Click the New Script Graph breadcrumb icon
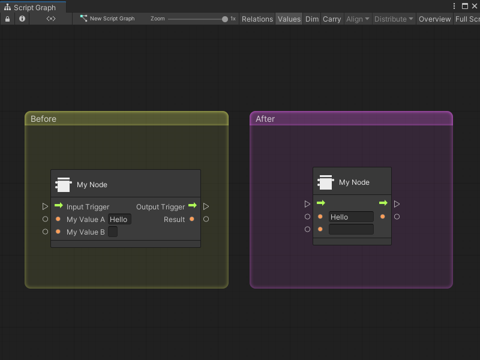480x360 pixels. click(83, 19)
